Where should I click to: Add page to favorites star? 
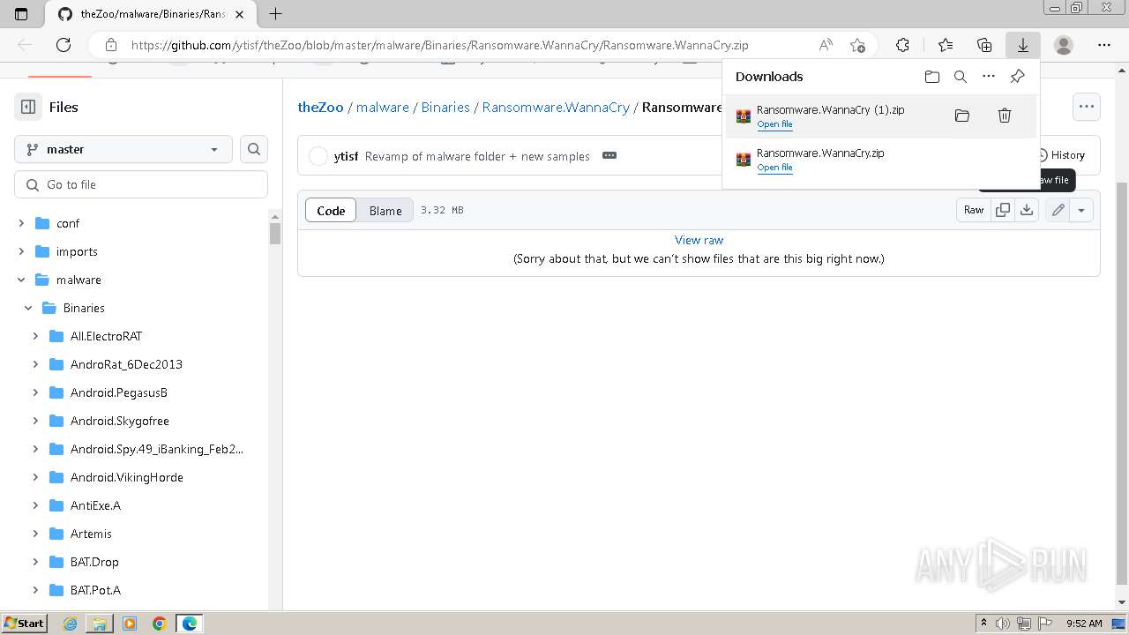pyautogui.click(x=857, y=45)
